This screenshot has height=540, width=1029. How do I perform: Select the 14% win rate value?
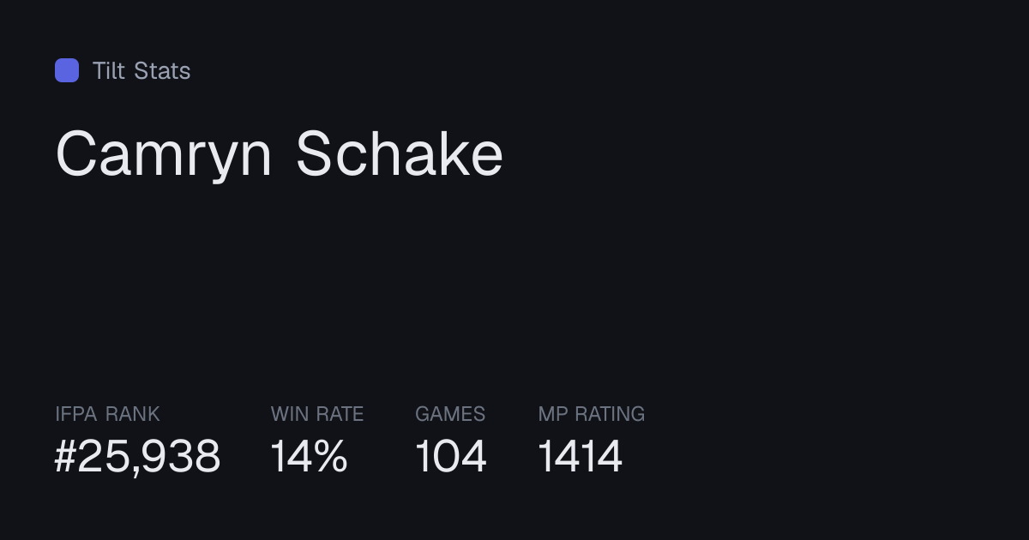pos(309,456)
